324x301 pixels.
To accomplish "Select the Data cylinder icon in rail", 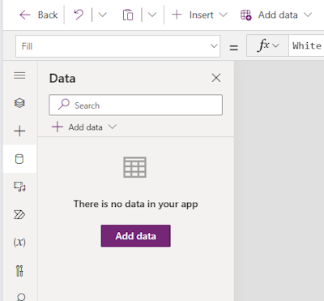I will [19, 159].
